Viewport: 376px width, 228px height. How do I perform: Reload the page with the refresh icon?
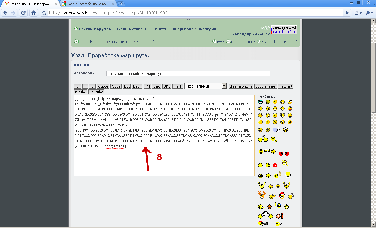tap(23, 13)
